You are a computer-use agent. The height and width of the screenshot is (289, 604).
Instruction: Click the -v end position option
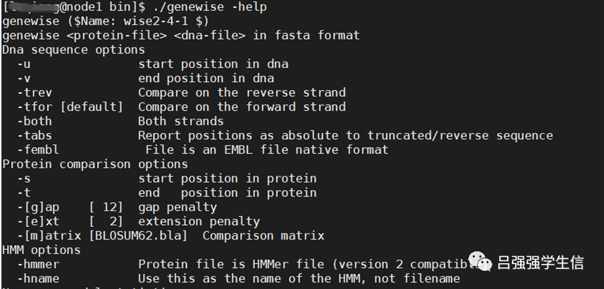click(24, 78)
